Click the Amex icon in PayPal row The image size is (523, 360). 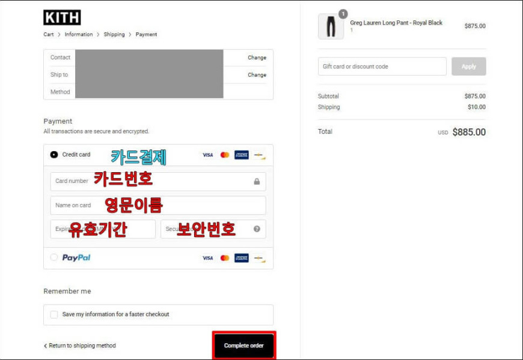click(242, 258)
